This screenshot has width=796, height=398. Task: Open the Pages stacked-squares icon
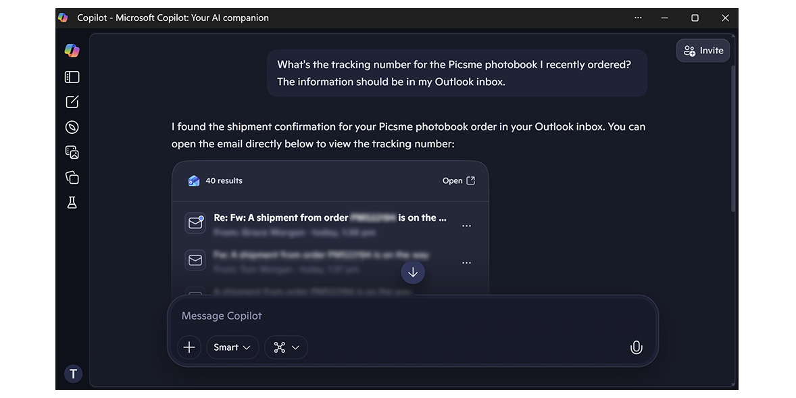(x=72, y=177)
